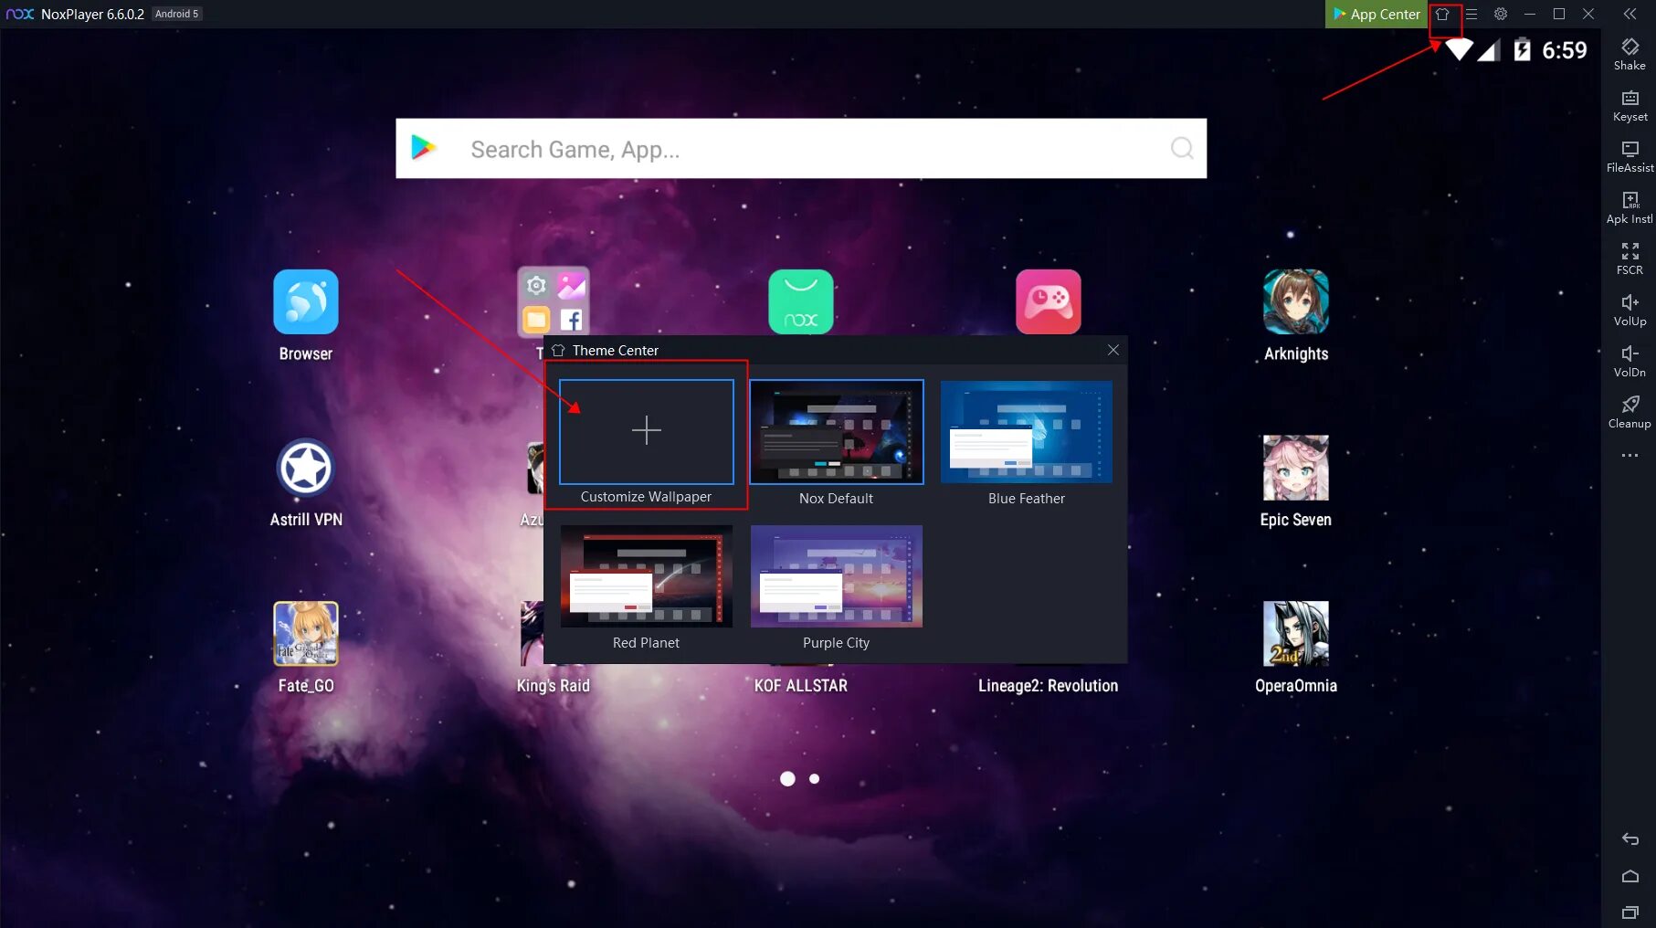Open Fate_GO game icon
Screen dimensions: 1656x928
[x=306, y=634]
